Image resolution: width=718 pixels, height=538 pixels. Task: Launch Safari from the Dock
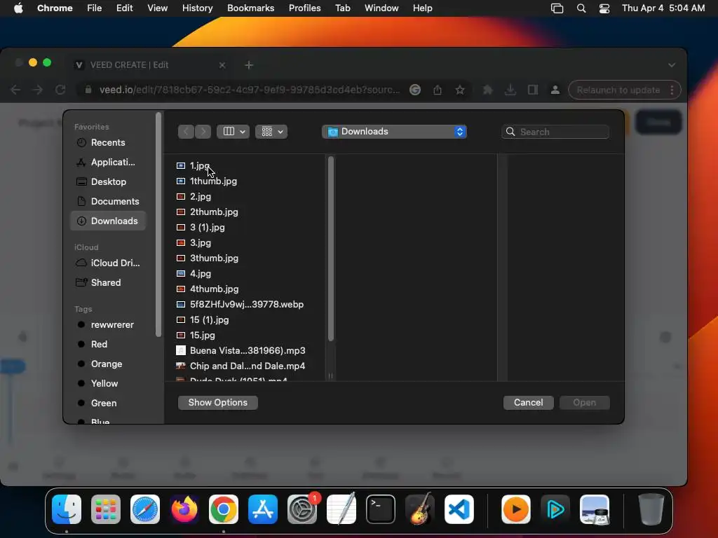145,509
